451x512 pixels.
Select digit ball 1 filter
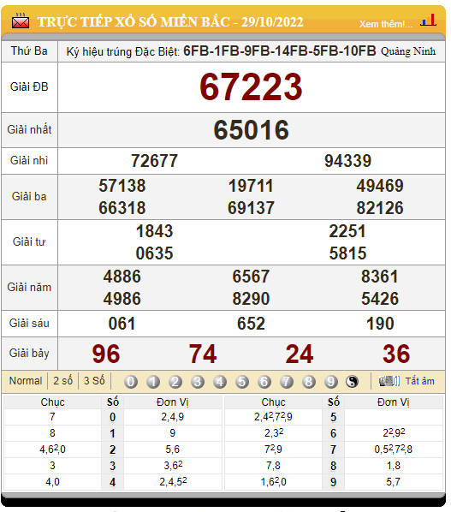[x=153, y=381]
